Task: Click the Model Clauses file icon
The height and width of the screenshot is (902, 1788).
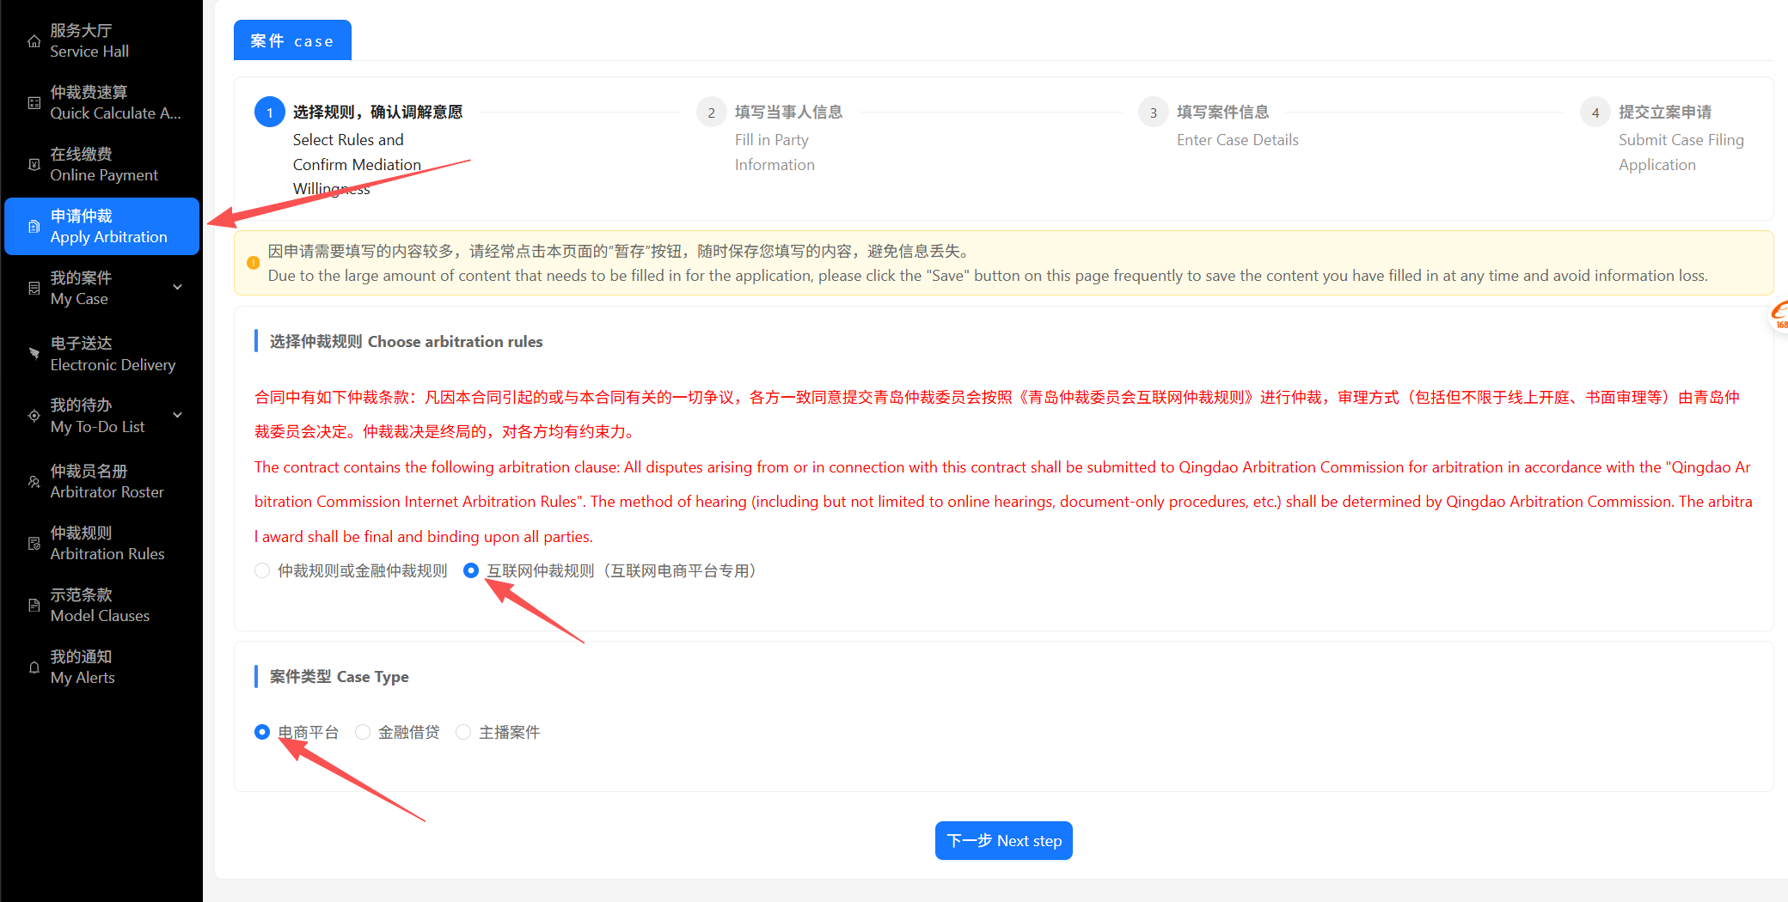Action: (34, 606)
